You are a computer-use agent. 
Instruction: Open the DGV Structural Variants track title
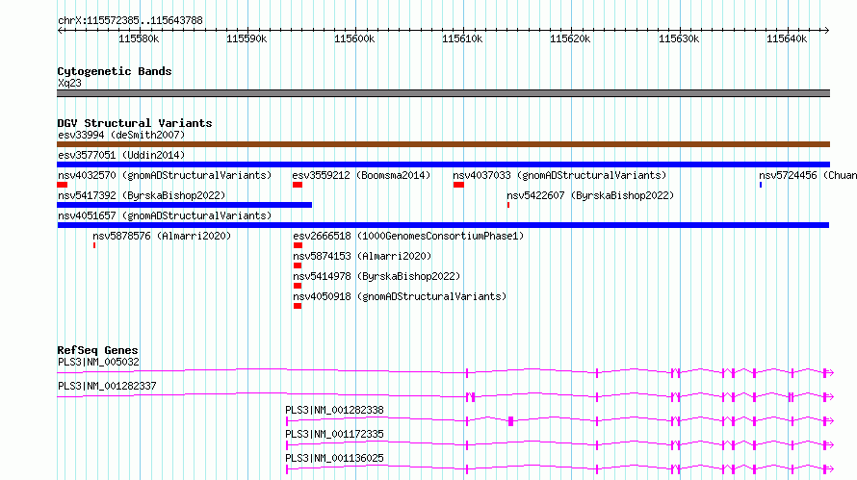[x=135, y=123]
